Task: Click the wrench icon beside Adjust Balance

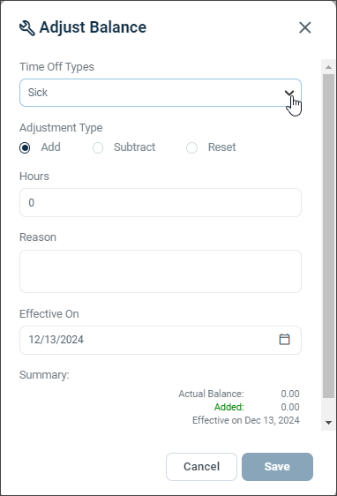Action: 26,28
